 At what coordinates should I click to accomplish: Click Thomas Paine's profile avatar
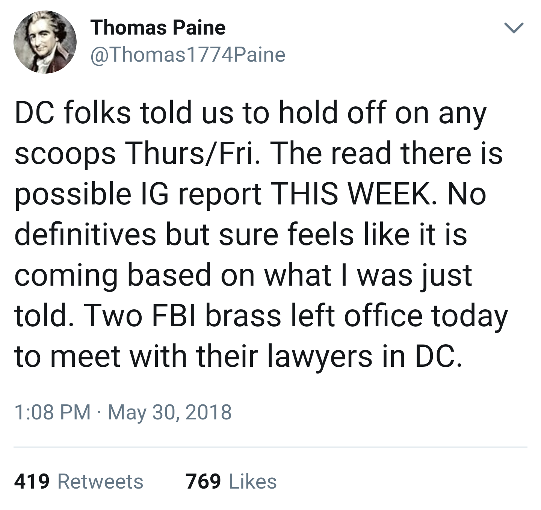(x=45, y=42)
